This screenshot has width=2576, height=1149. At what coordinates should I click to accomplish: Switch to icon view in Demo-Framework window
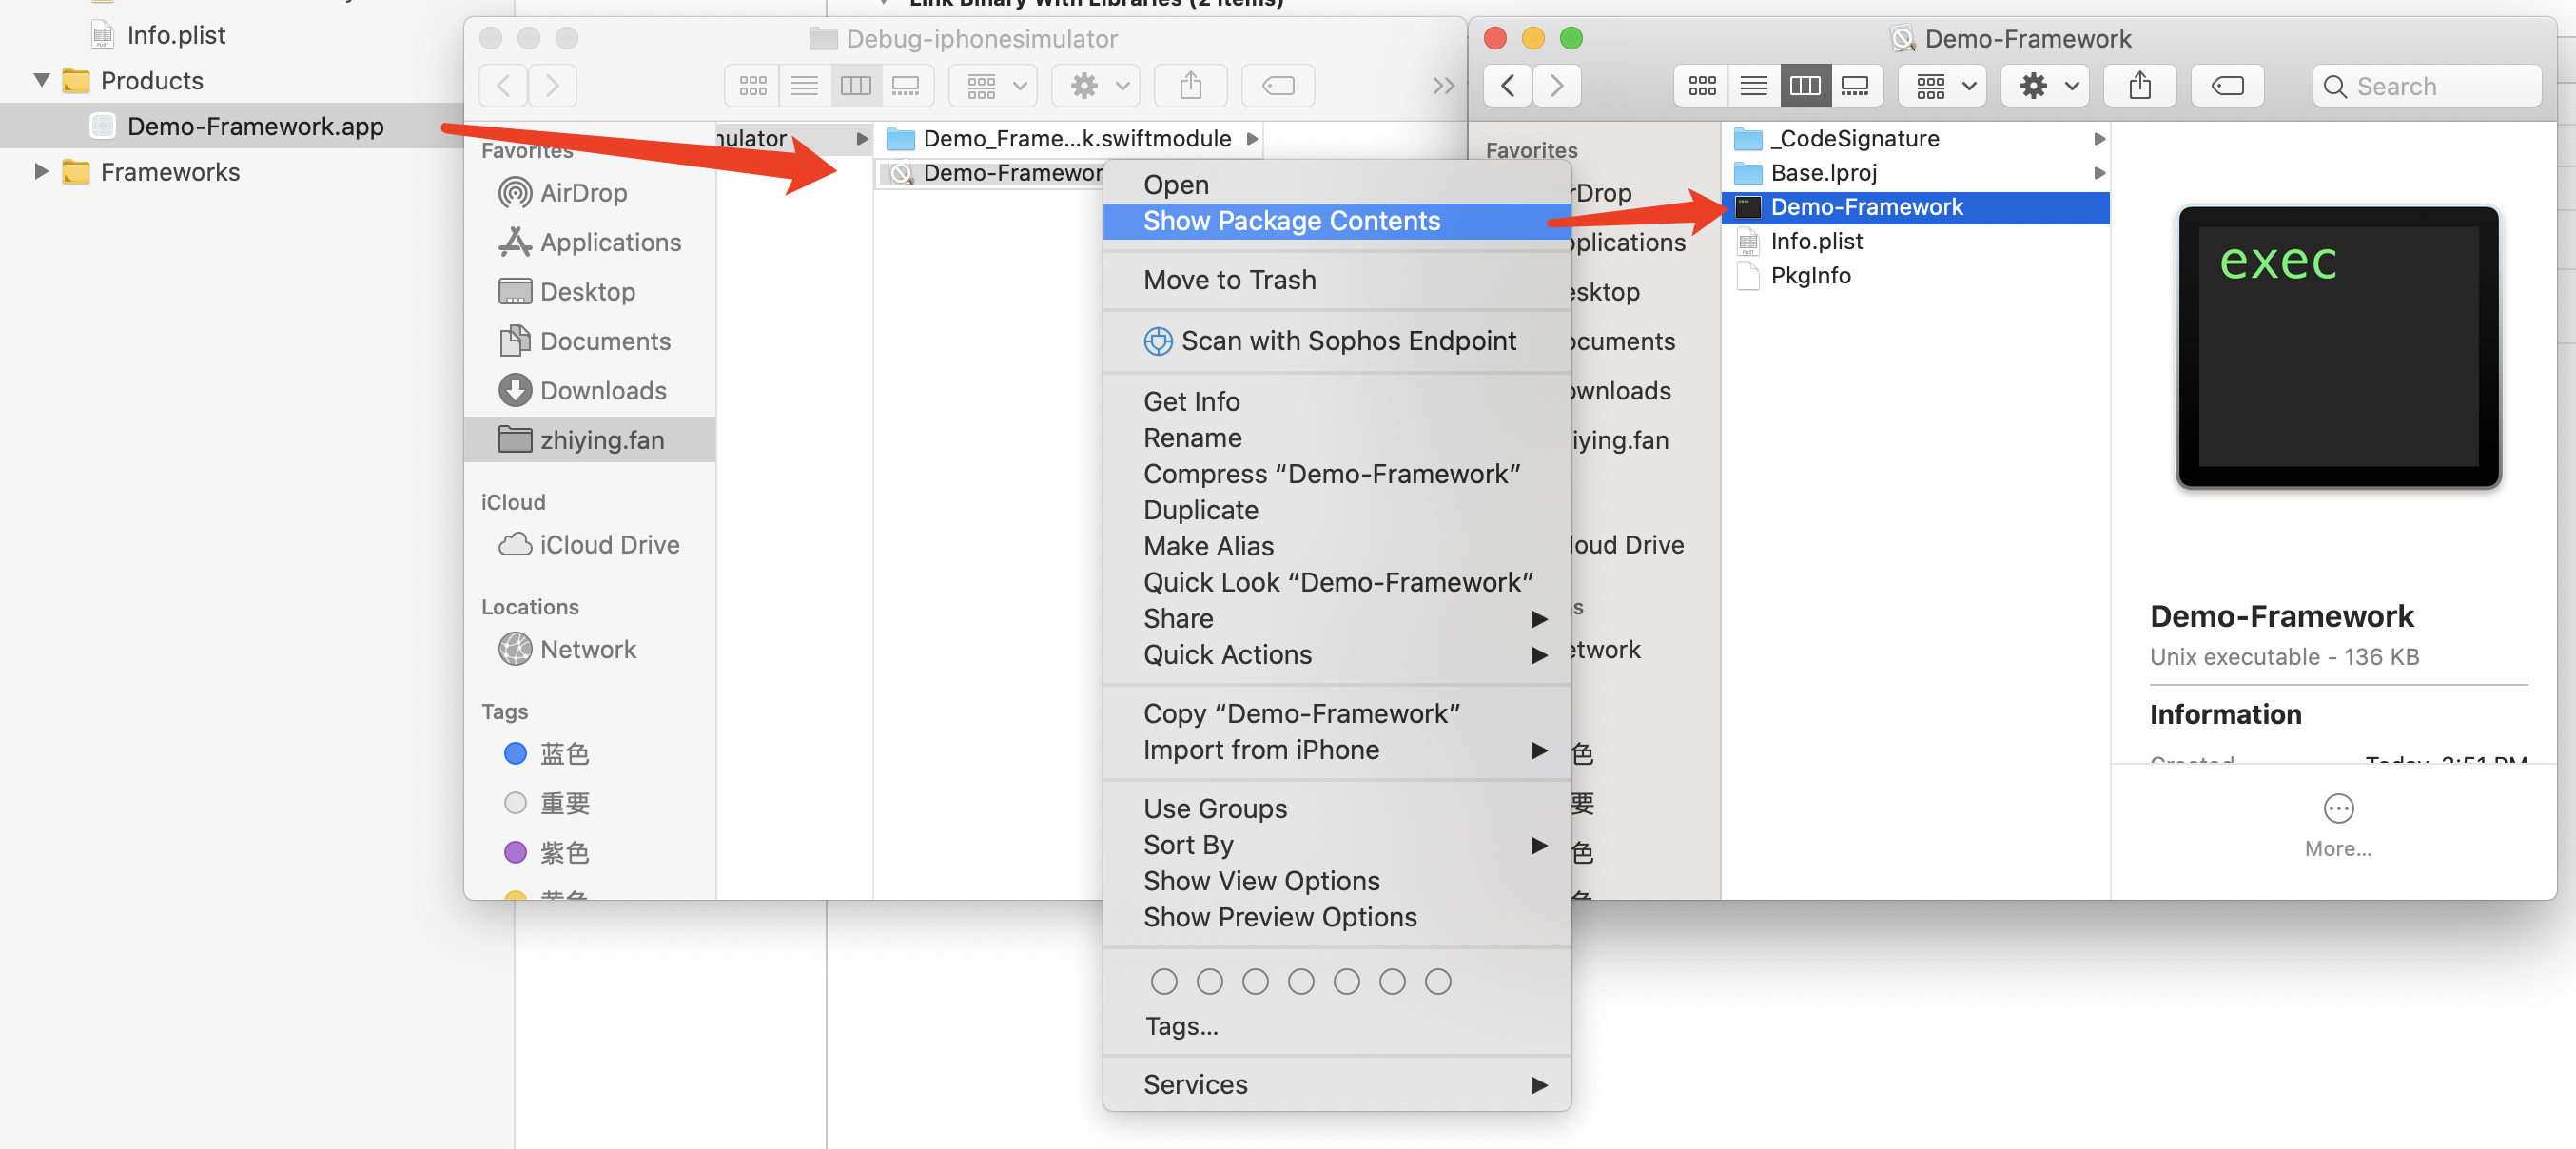(x=1702, y=86)
